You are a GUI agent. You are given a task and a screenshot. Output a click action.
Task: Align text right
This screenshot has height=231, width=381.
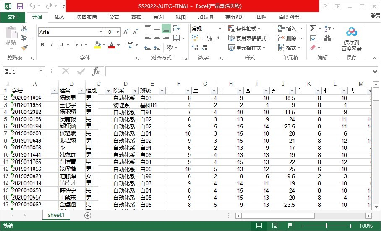[x=166, y=38]
